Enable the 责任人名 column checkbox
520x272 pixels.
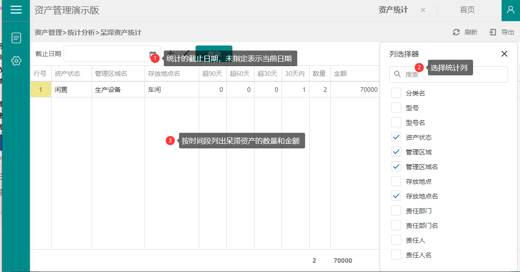(x=396, y=255)
